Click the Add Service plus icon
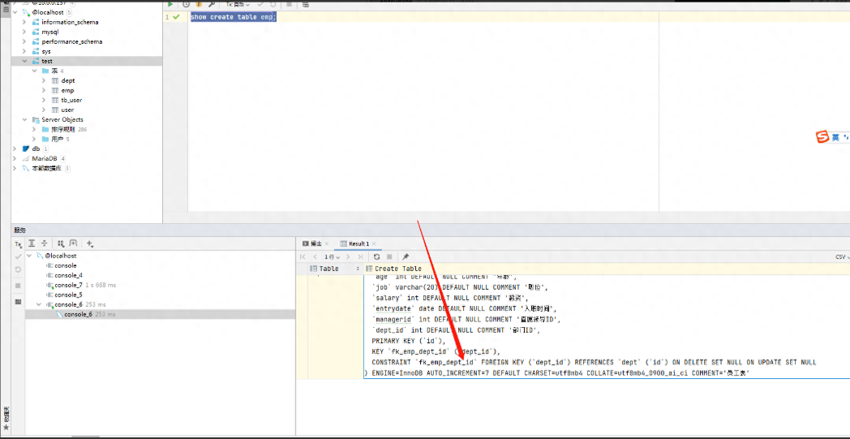 tap(90, 243)
